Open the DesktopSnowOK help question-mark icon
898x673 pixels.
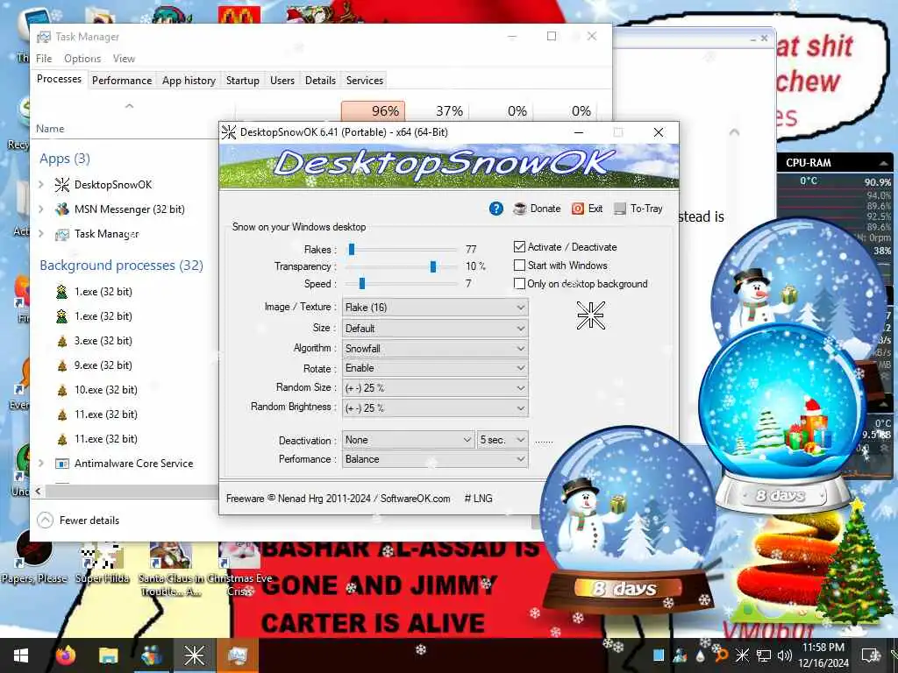point(496,209)
